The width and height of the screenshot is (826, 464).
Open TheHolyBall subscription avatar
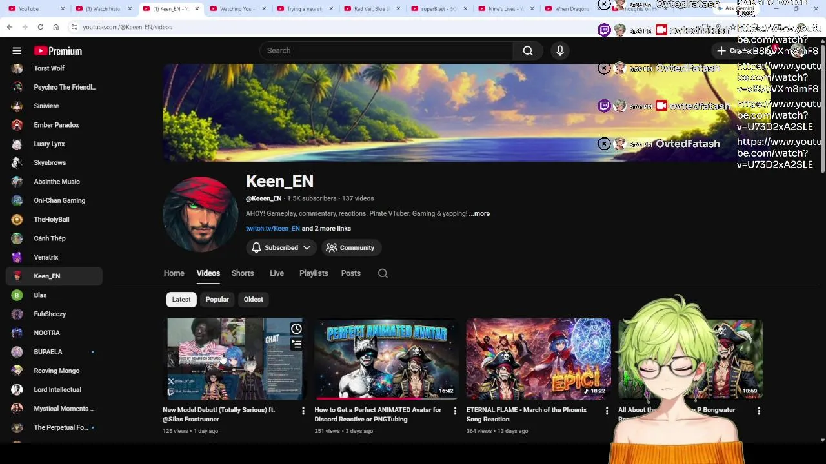point(17,220)
